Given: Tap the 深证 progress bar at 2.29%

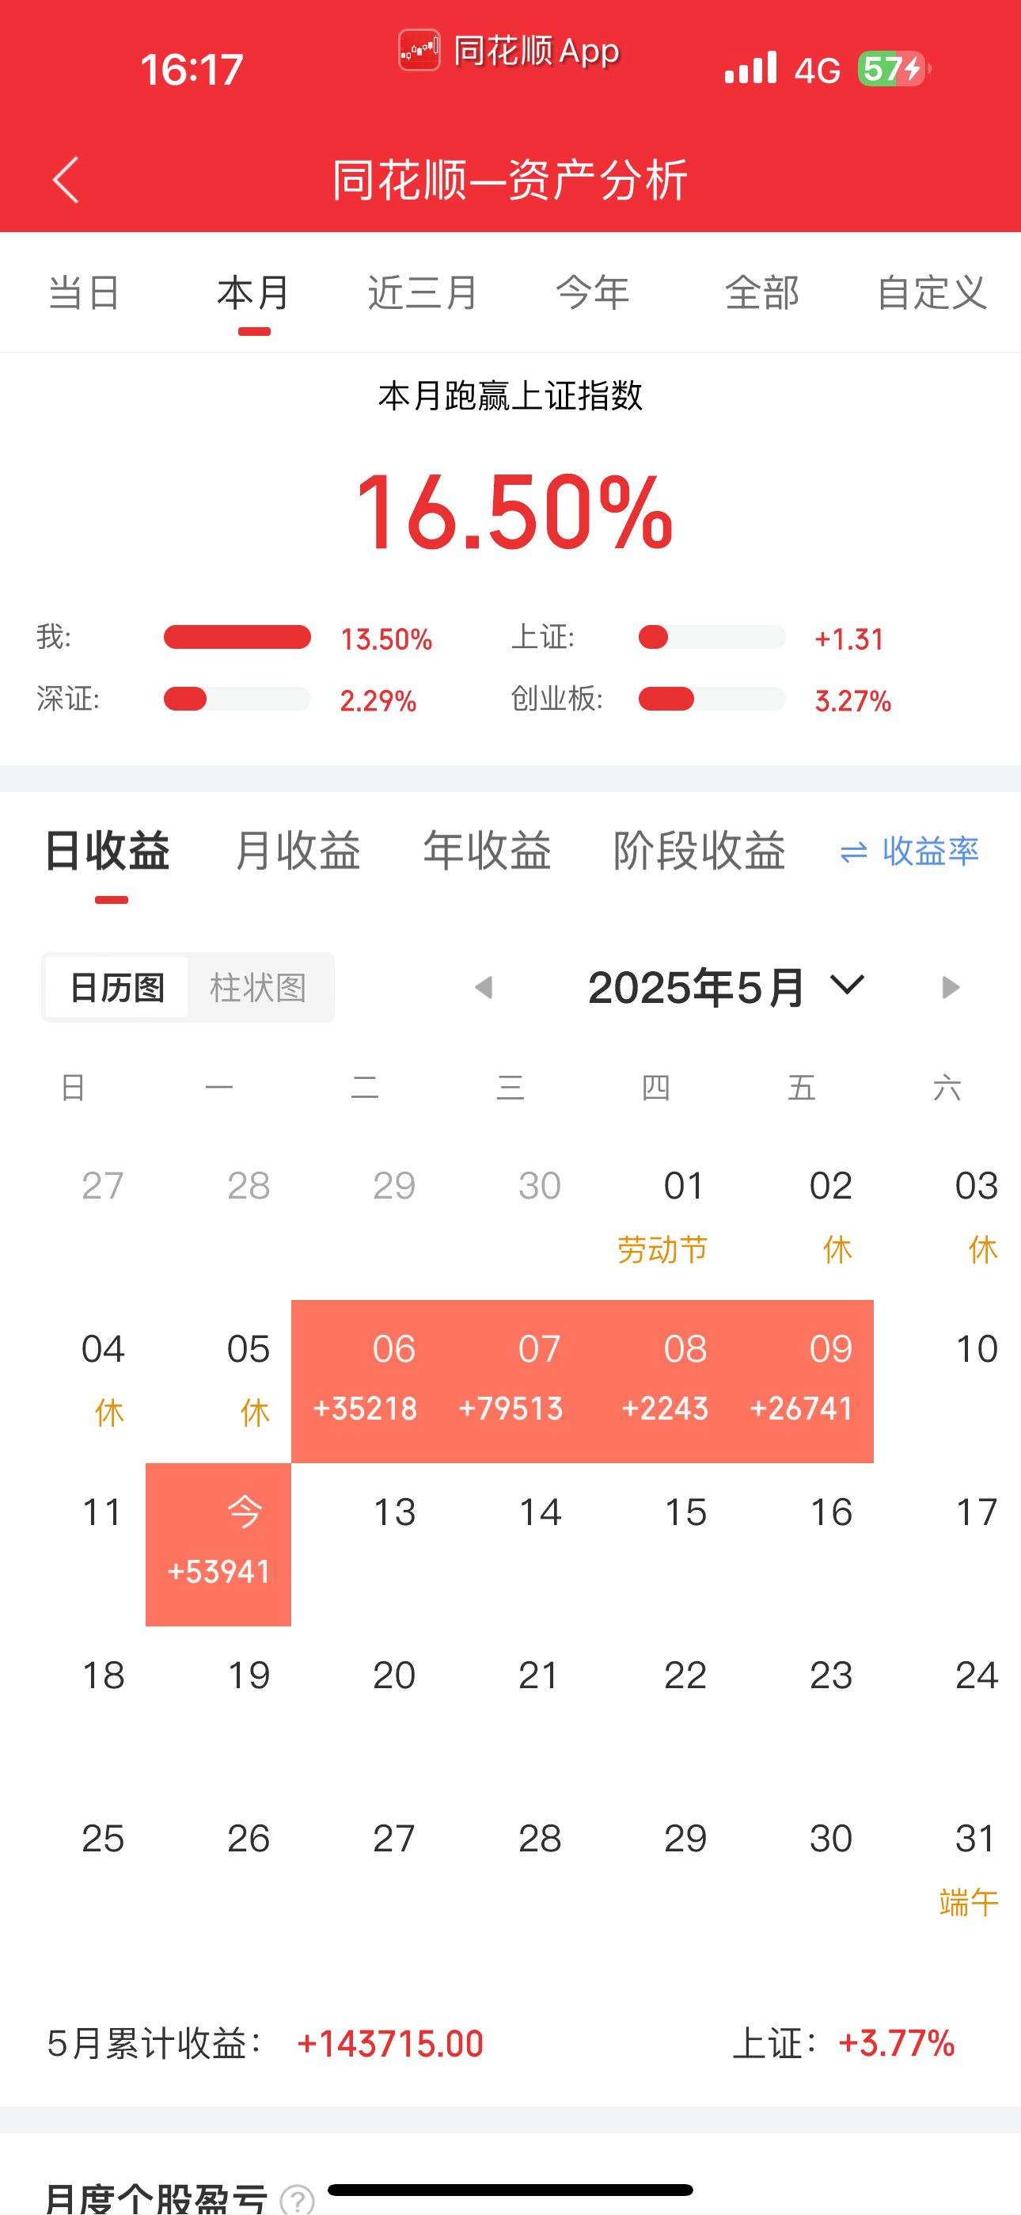Looking at the screenshot, I should click(x=237, y=698).
